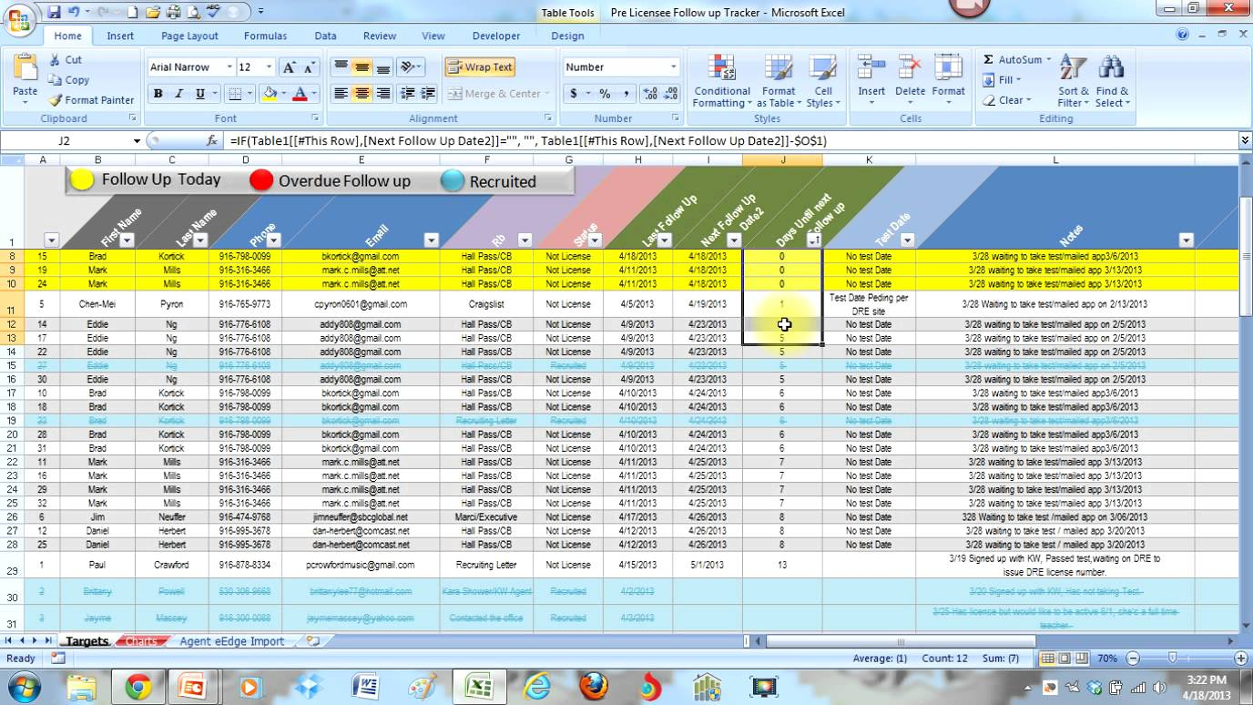Open the Status column filter dropdown

[595, 240]
